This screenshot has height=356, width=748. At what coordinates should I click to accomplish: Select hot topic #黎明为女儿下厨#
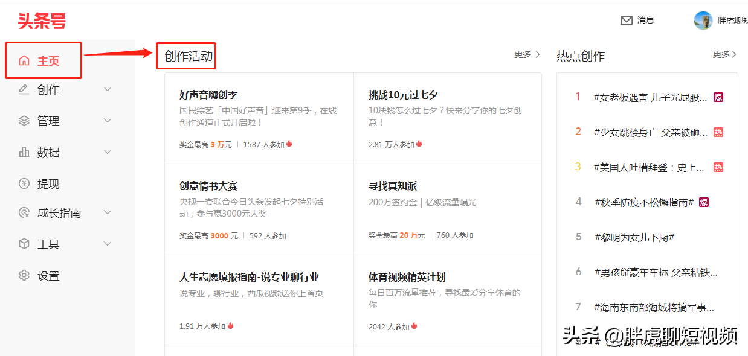(x=634, y=237)
